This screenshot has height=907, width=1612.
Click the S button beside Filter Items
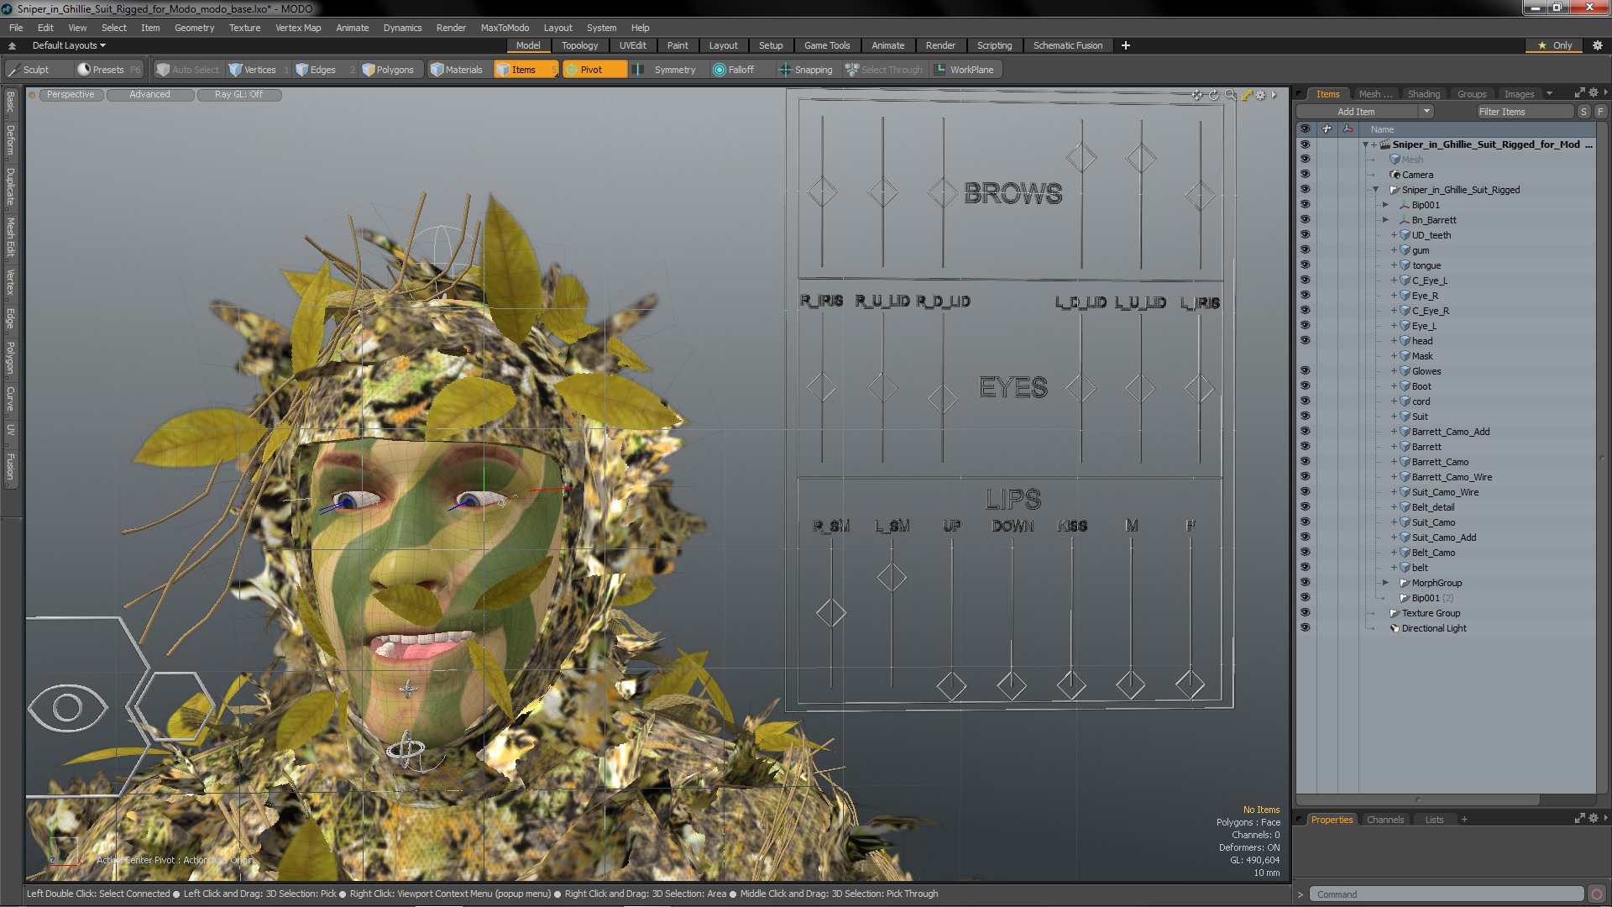(1583, 112)
